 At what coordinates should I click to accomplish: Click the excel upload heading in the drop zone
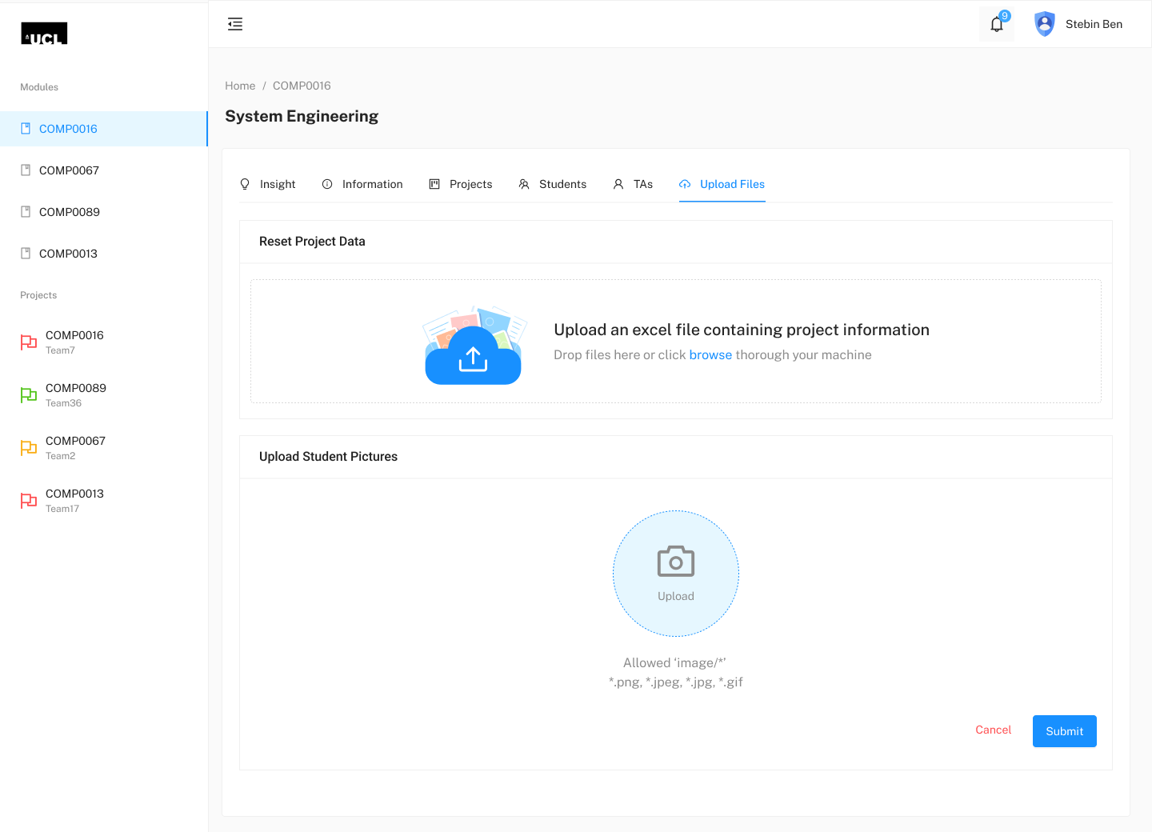tap(742, 330)
